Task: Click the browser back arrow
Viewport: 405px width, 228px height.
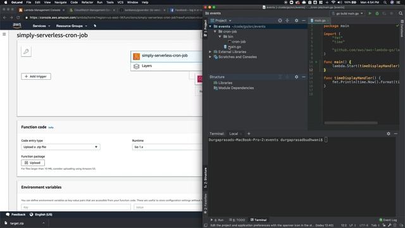Action: 4,17
